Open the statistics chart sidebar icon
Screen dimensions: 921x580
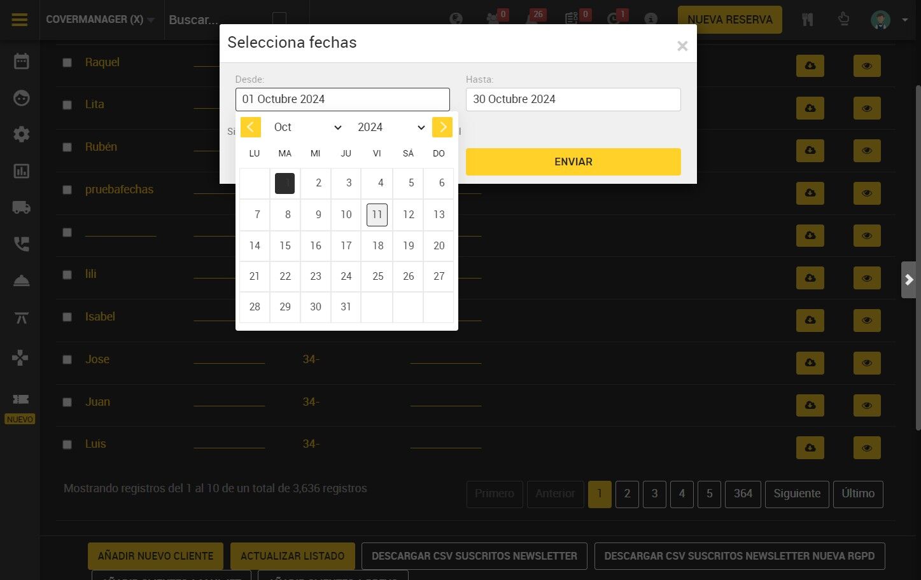[22, 171]
